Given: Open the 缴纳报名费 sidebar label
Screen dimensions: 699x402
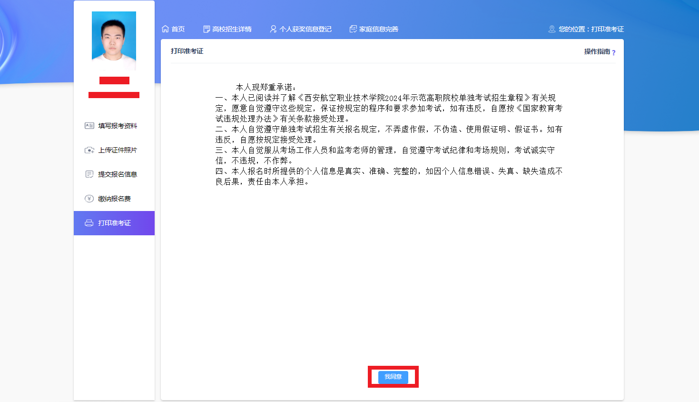Looking at the screenshot, I should 114,199.
